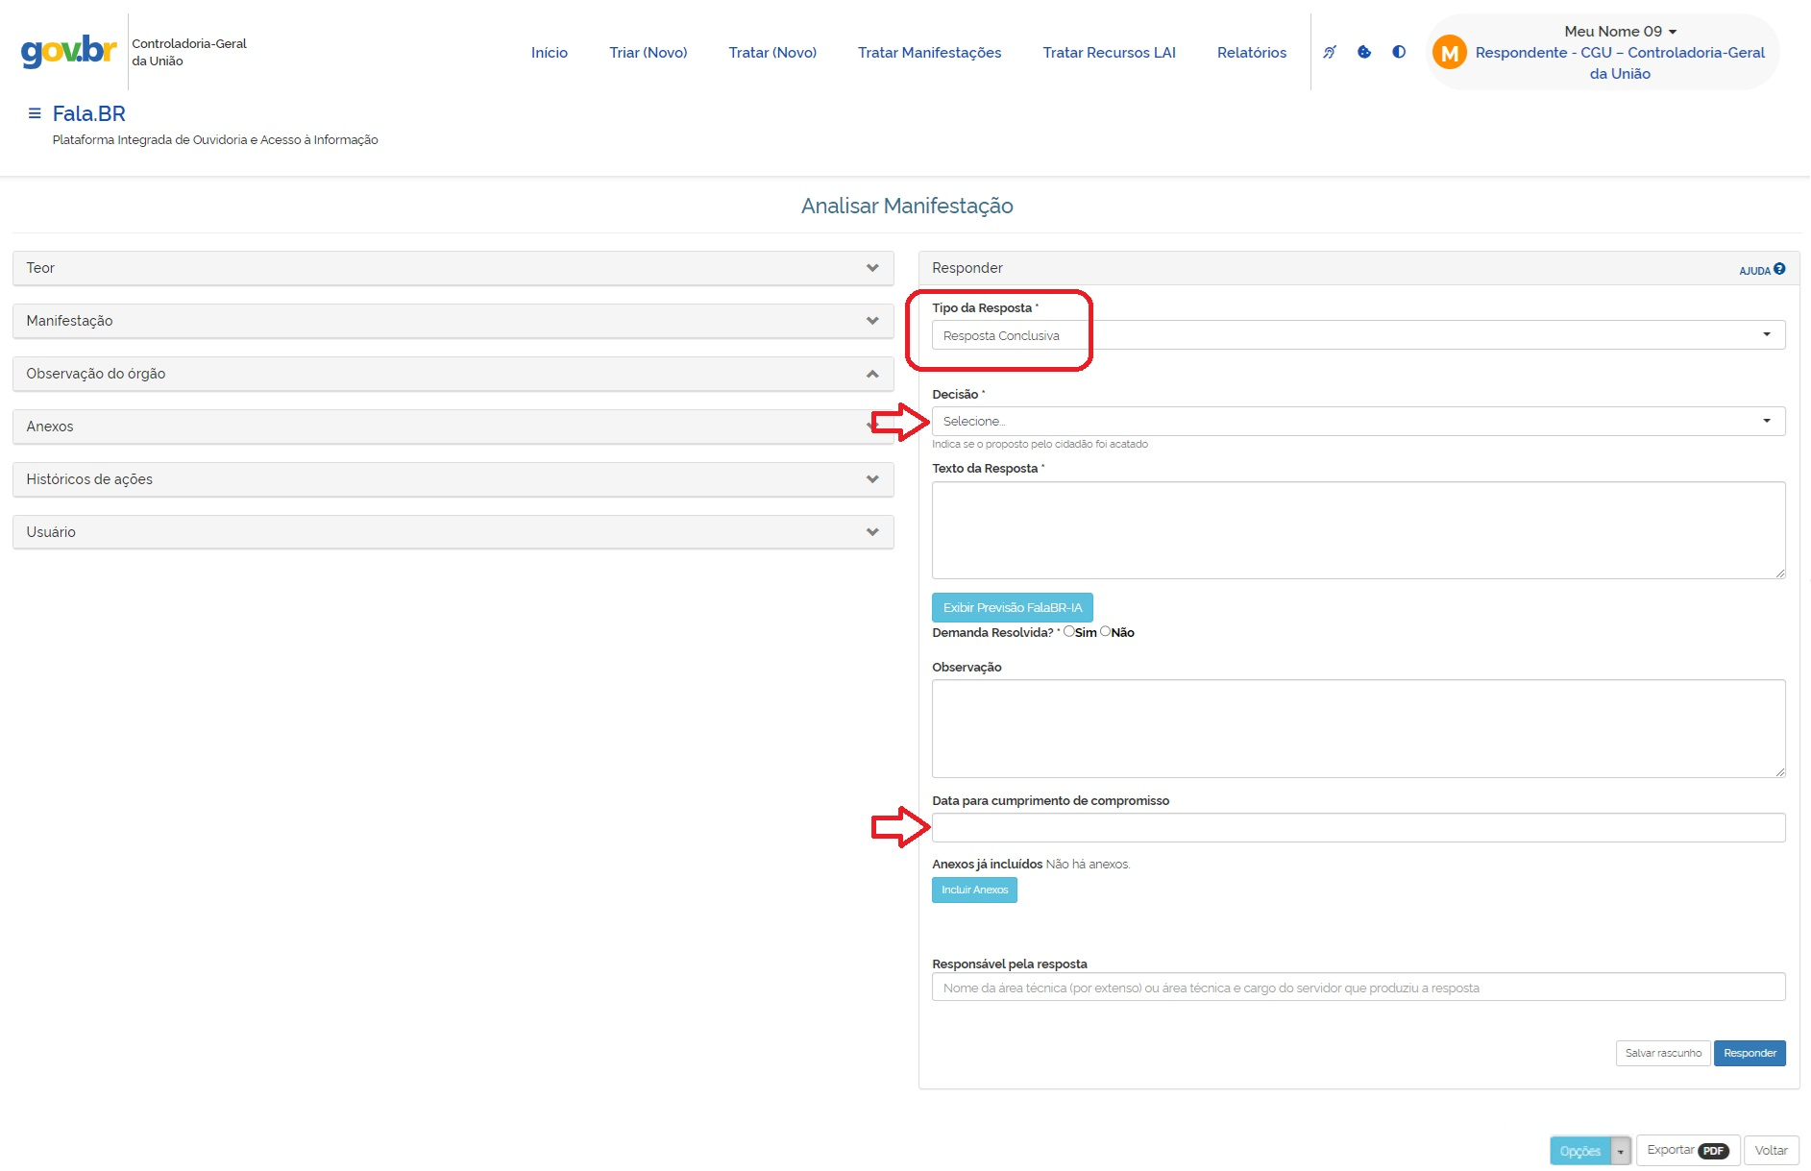Click Exibir Previsão FalaBR-IA button

coord(1012,607)
